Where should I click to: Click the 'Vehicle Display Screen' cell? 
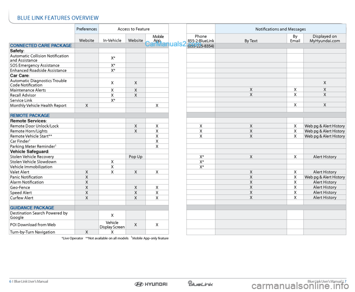112,225
